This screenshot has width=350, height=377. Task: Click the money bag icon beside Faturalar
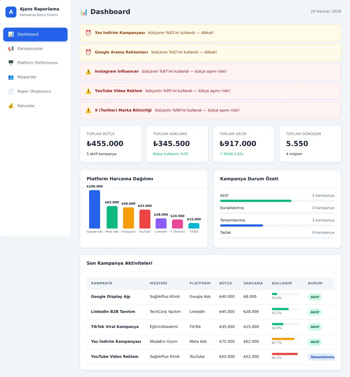tap(11, 106)
